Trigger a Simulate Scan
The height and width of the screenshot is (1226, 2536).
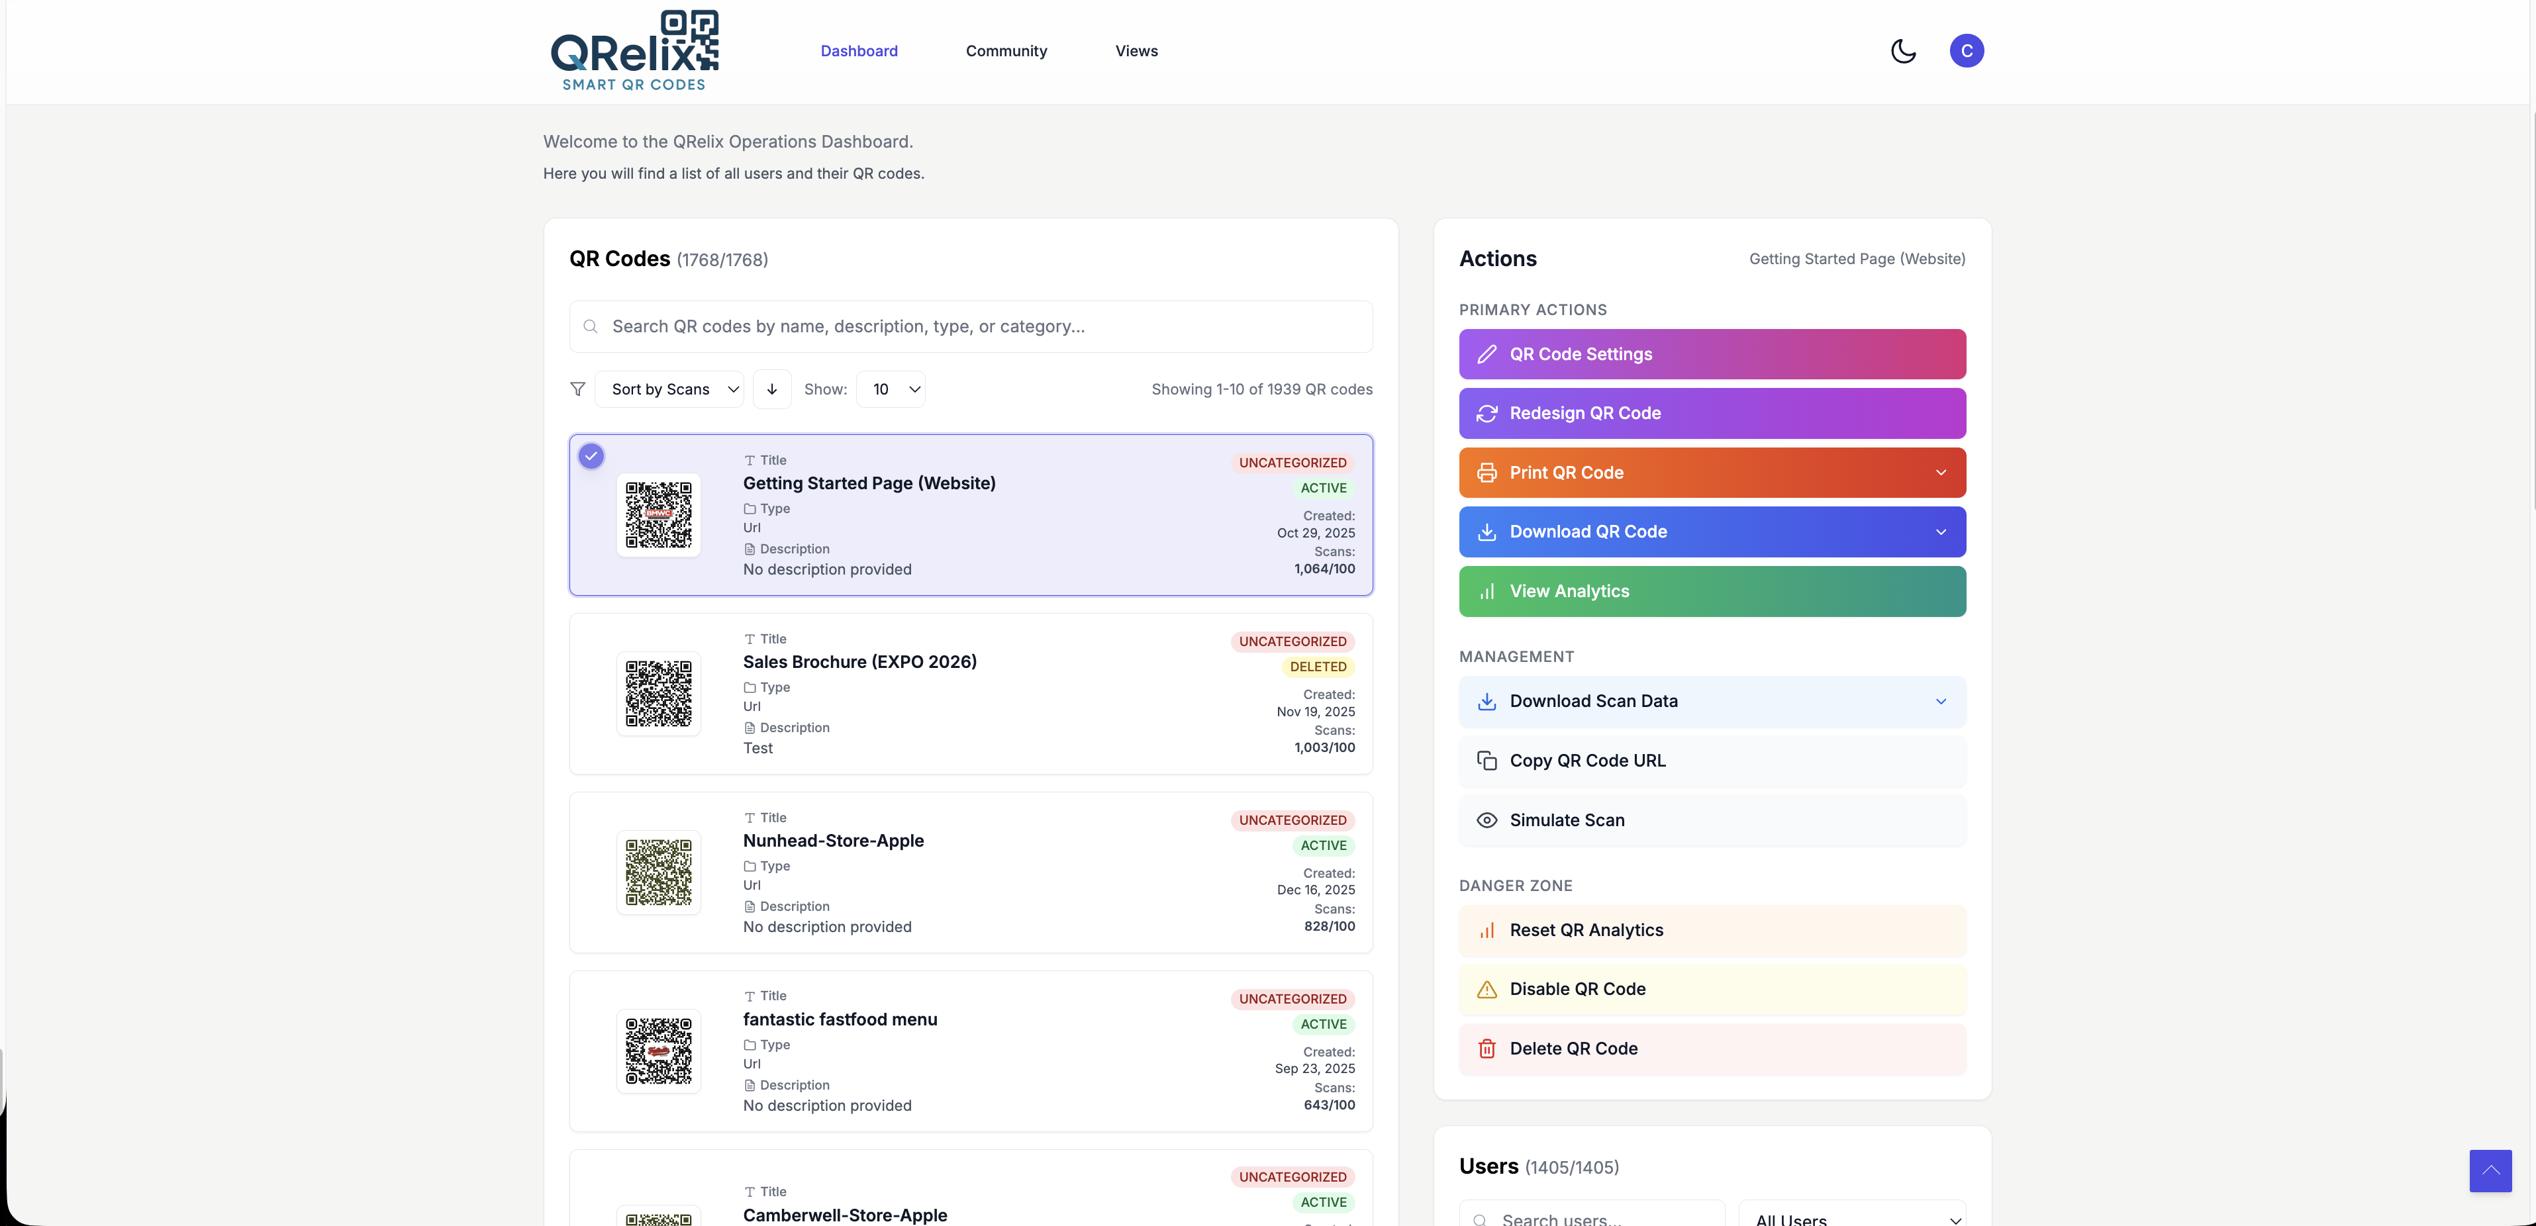click(1711, 821)
